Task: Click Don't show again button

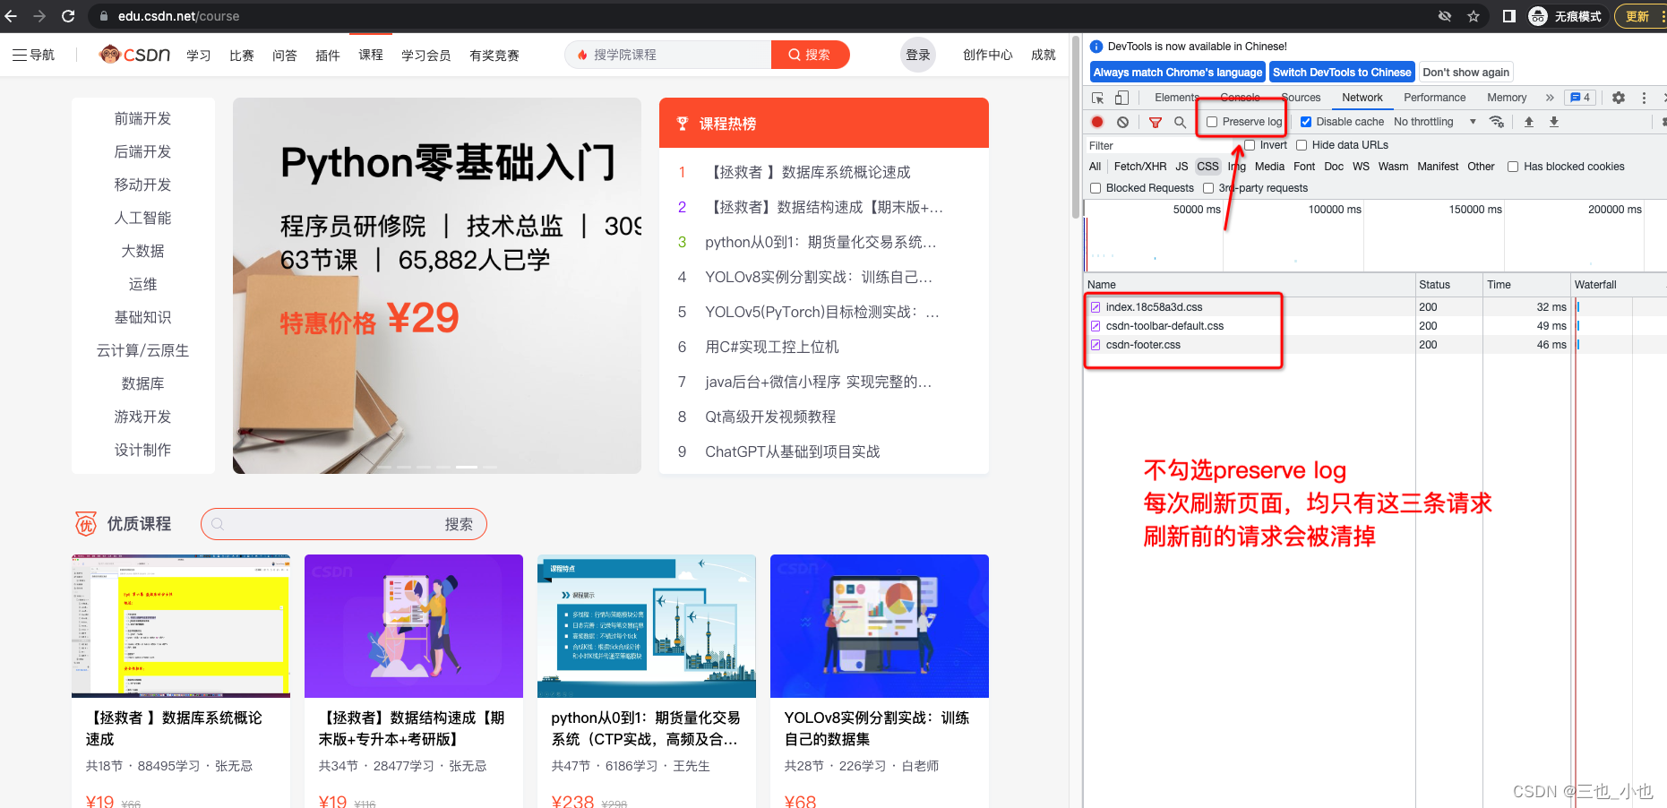Action: point(1465,73)
